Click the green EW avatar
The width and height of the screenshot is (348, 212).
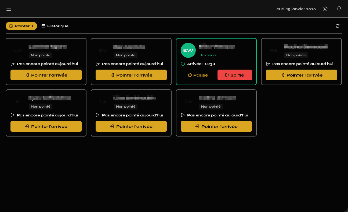[x=188, y=50]
